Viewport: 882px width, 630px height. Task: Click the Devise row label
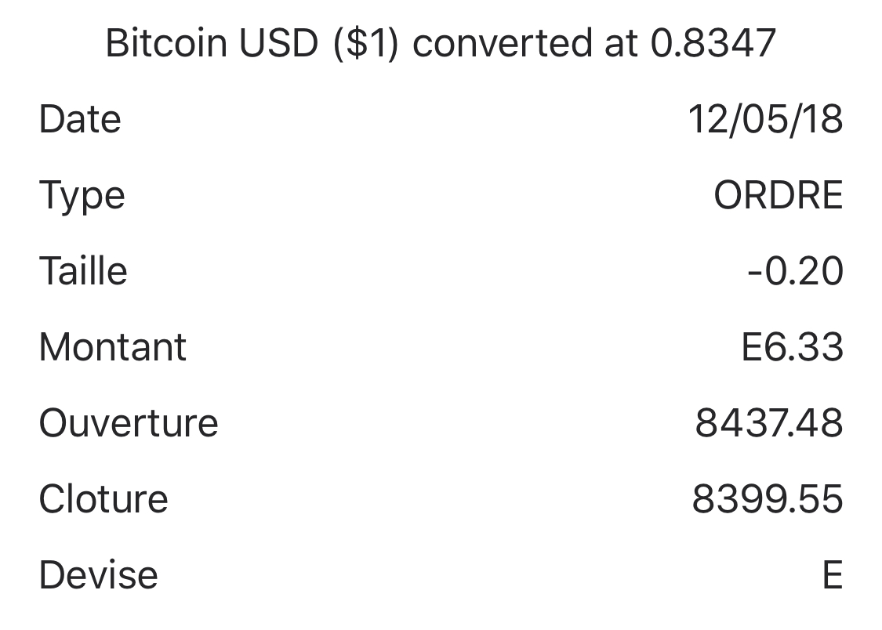pos(98,575)
